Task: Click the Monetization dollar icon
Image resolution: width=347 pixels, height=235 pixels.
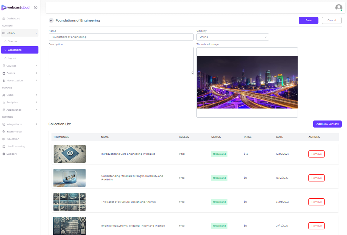Action: (x=4, y=80)
